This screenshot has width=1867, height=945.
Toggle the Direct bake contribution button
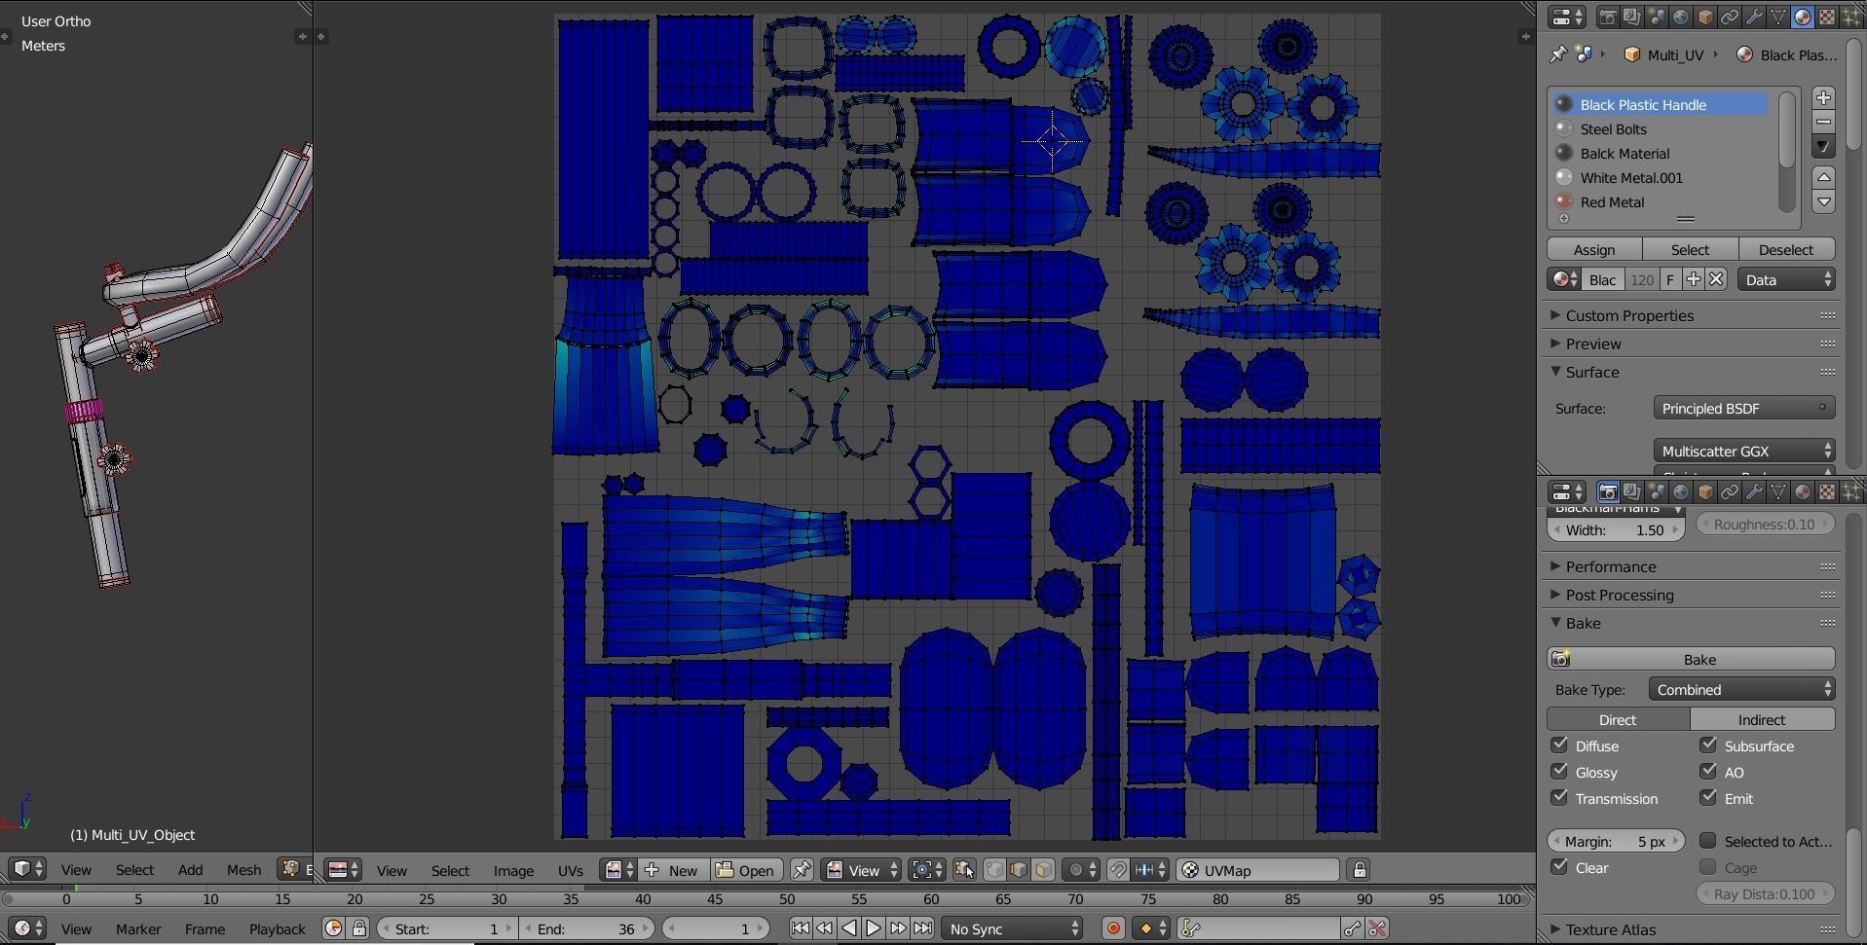tap(1619, 719)
